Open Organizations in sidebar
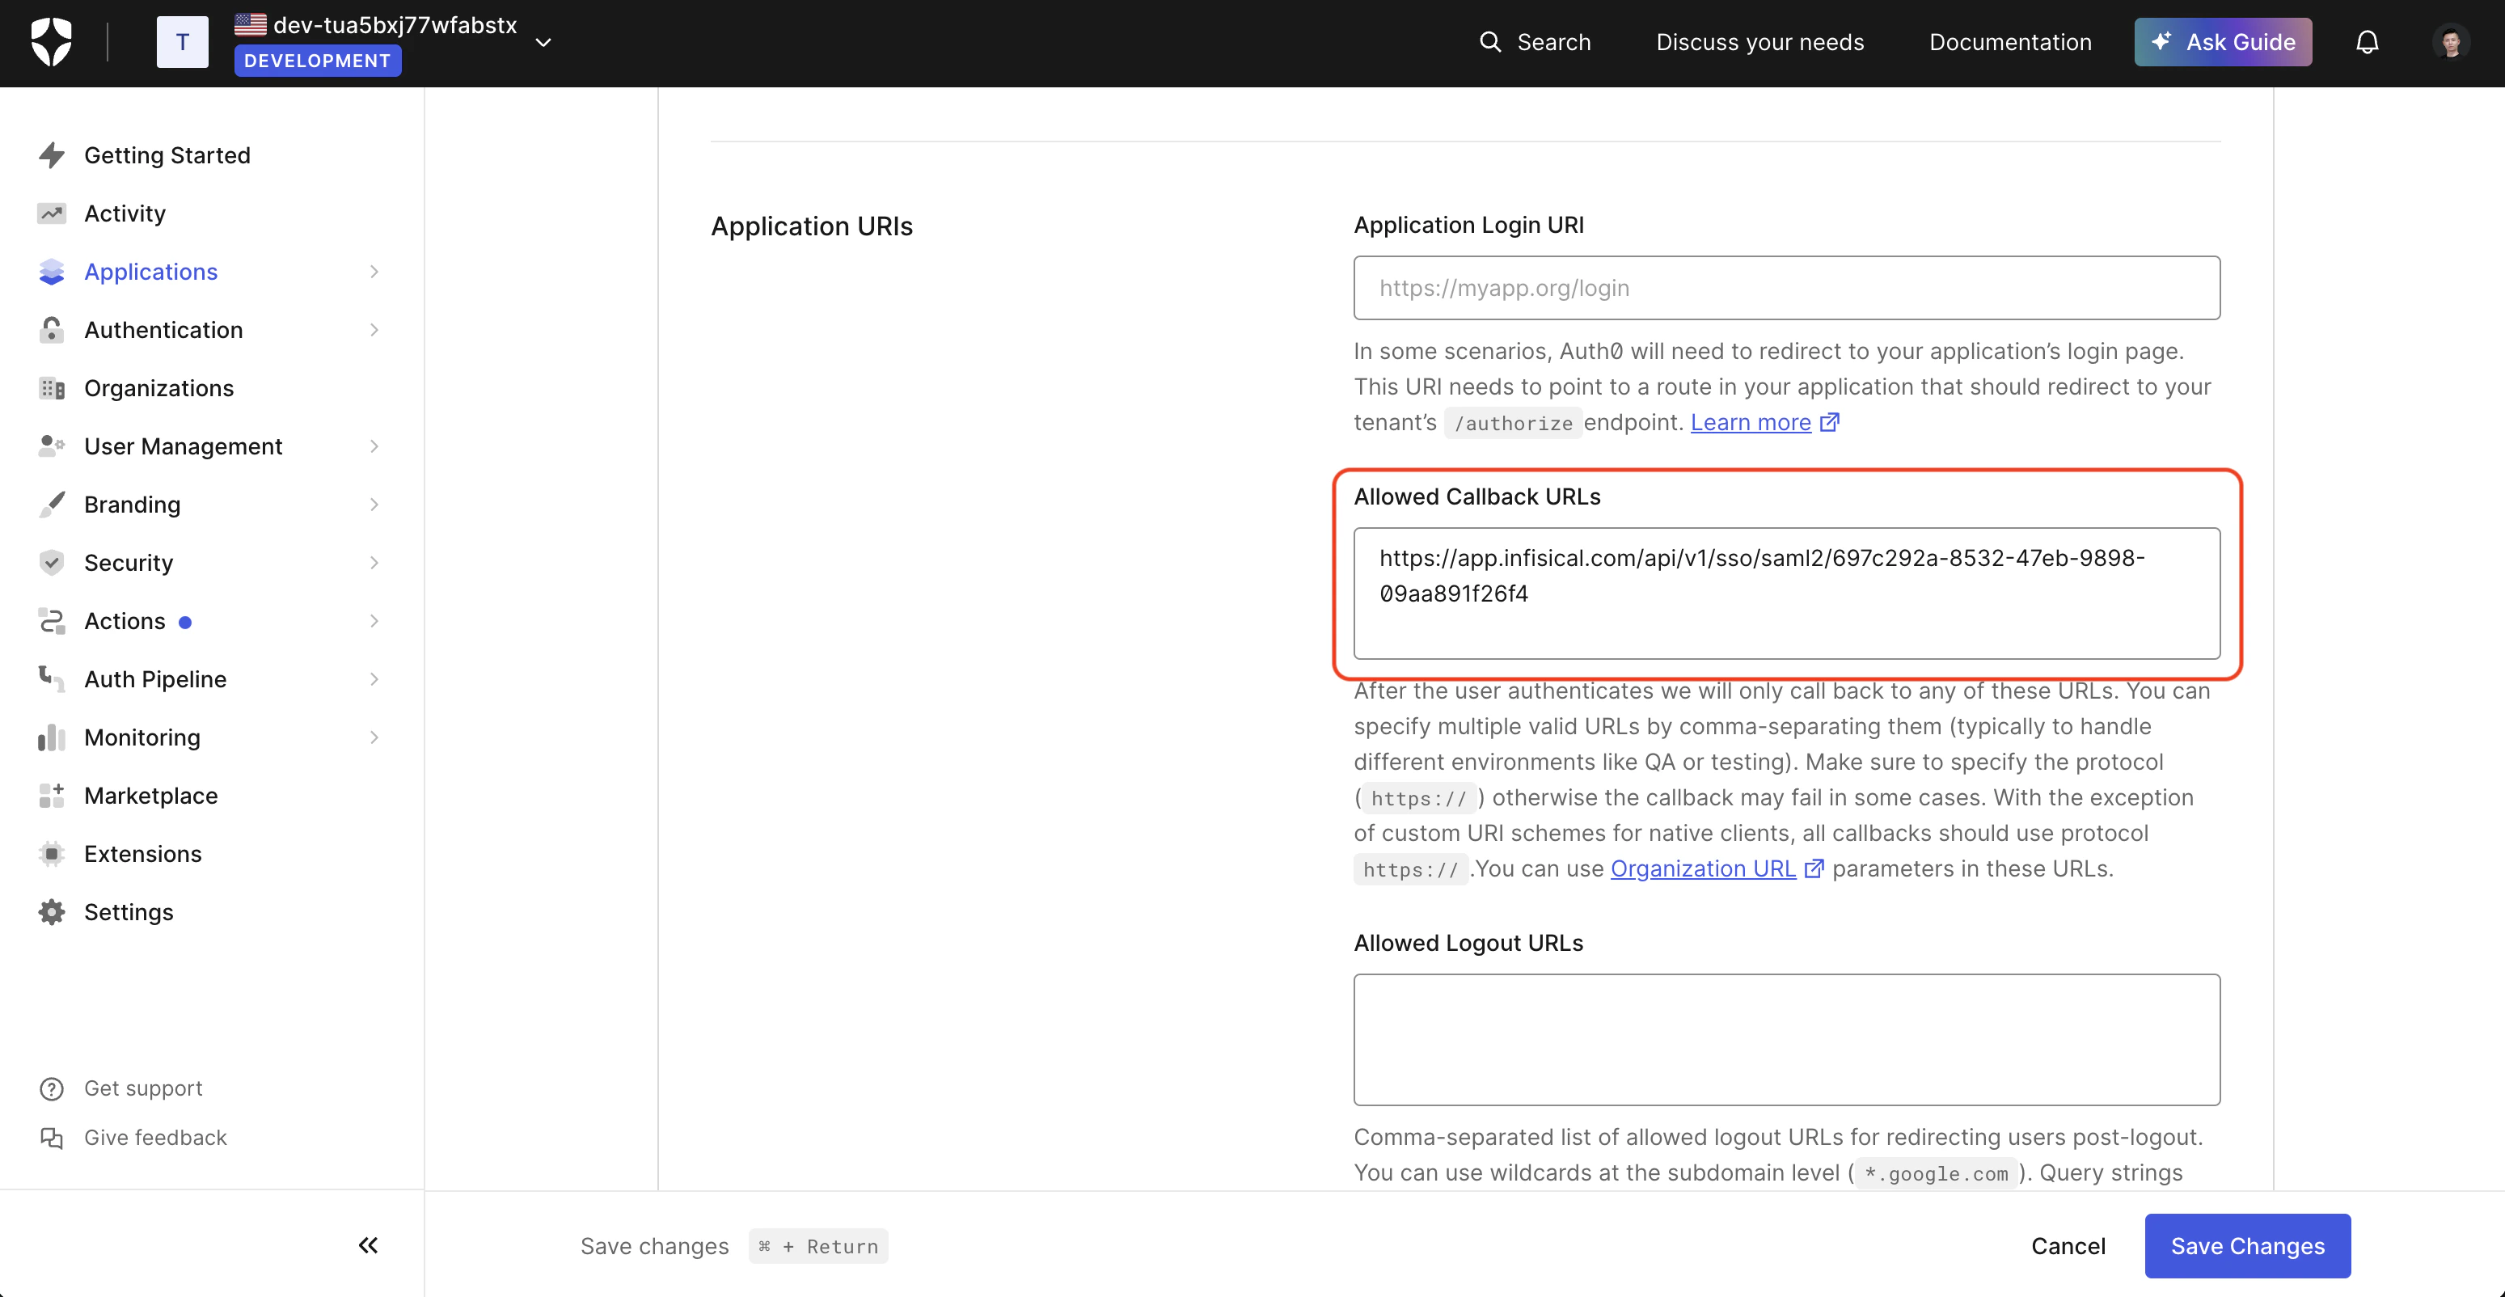 coord(158,388)
